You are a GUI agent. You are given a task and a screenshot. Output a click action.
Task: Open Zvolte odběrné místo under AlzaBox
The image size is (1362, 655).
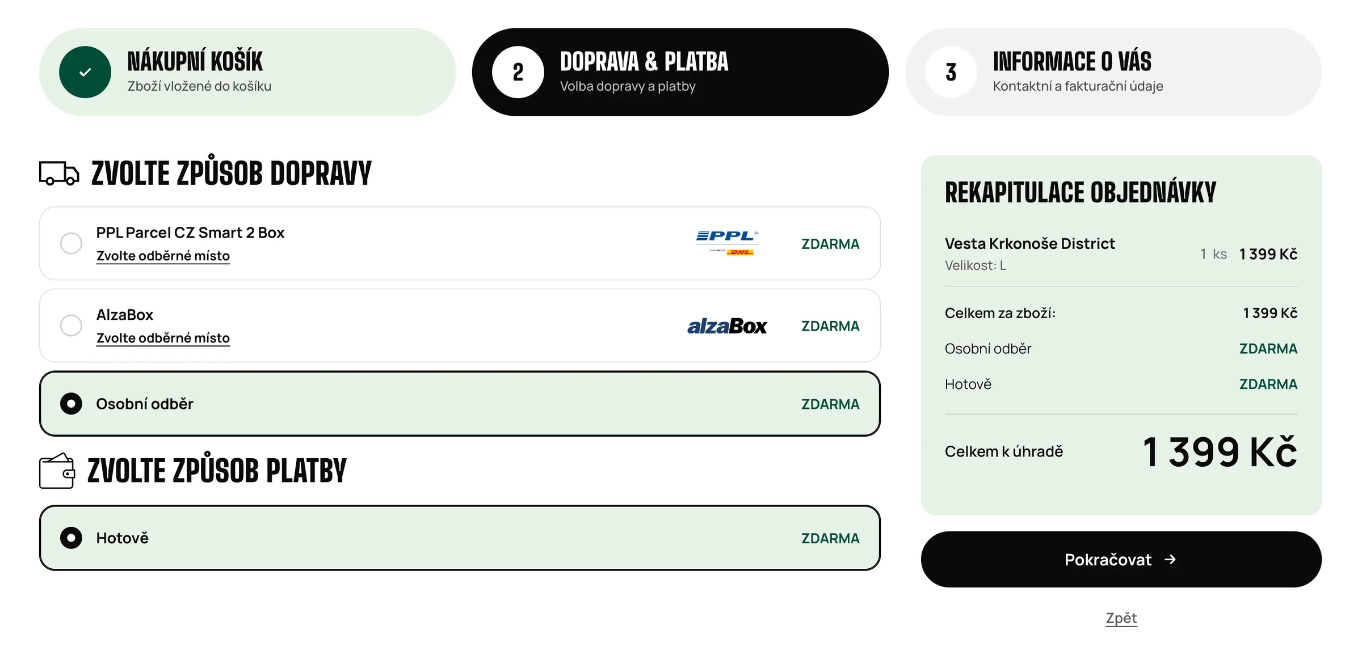(x=163, y=338)
